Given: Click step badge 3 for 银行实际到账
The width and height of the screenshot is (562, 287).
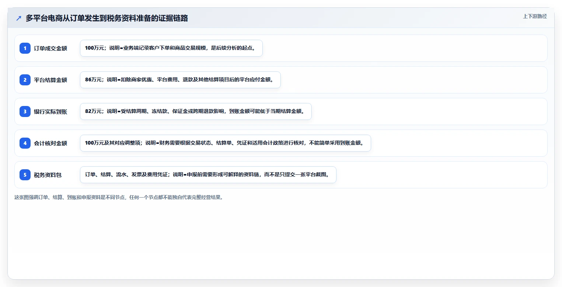Looking at the screenshot, I should coord(25,111).
